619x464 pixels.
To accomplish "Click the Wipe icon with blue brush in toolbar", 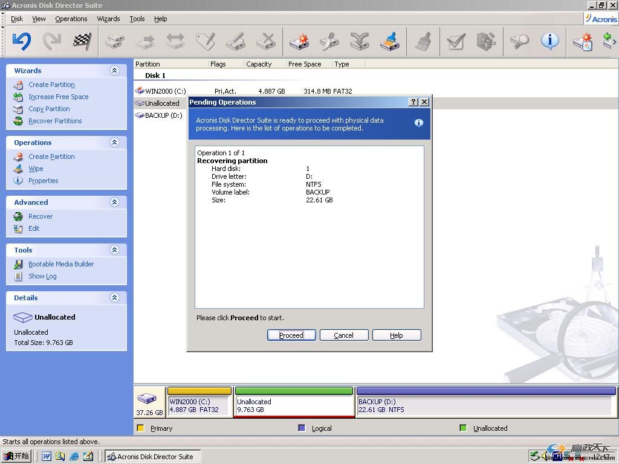I will 390,41.
